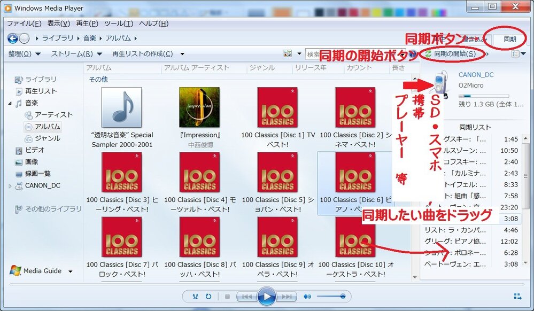Image resolution: width=534 pixels, height=311 pixels.
Task: Open the Windows logo Media Guide
Action: [16, 271]
